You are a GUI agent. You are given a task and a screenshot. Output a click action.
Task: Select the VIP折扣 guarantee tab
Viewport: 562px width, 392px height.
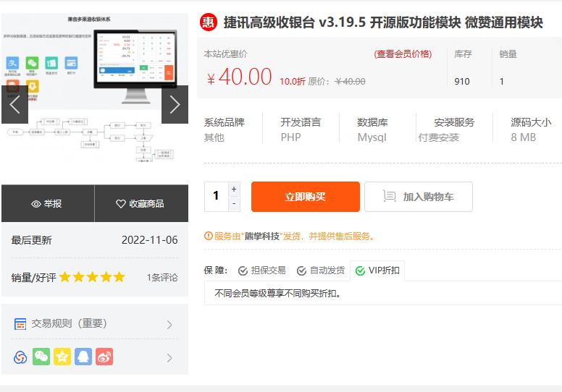coord(377,270)
